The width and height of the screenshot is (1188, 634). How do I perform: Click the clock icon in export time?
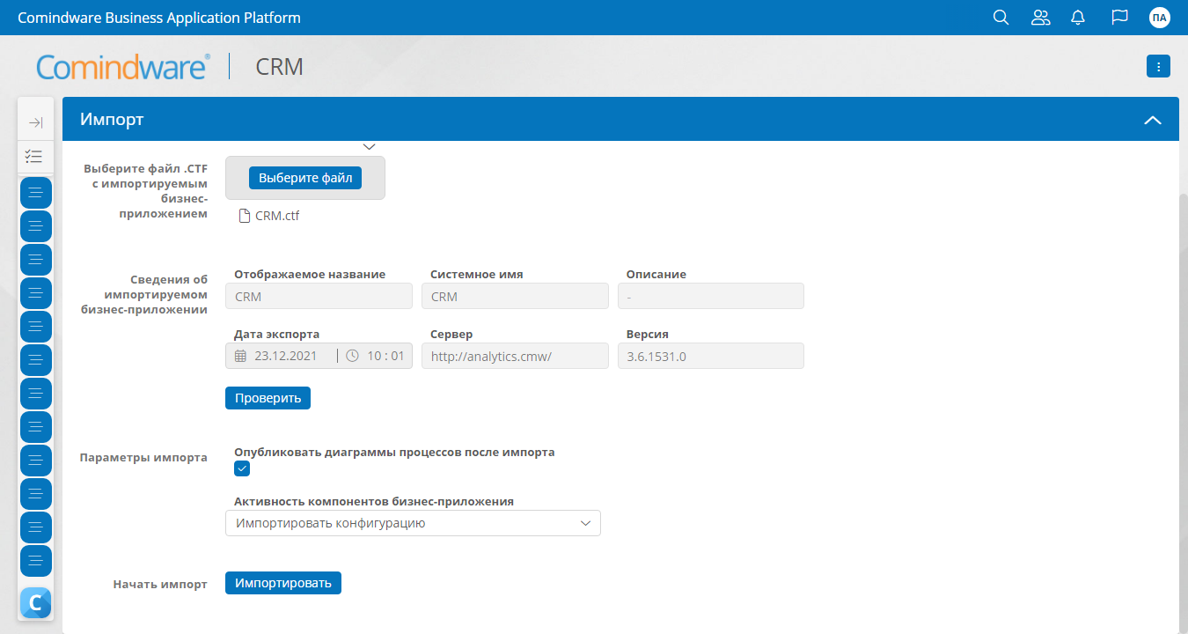point(352,356)
